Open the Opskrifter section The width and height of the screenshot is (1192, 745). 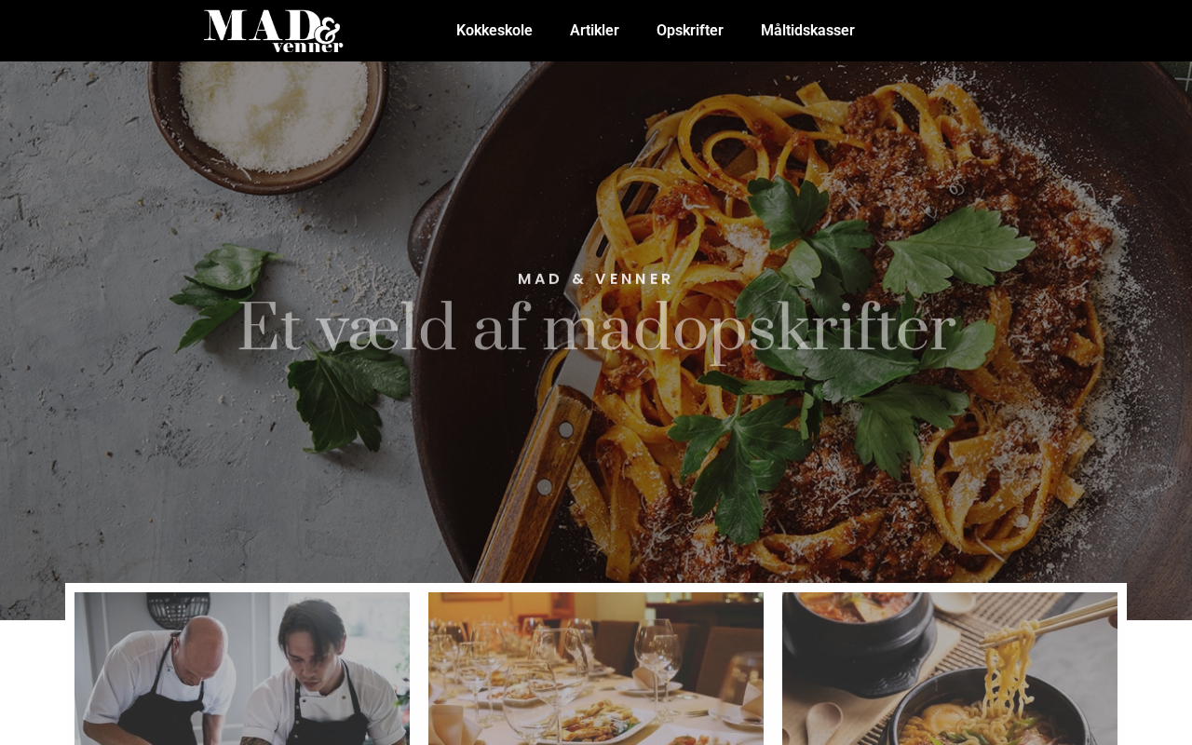tap(690, 31)
